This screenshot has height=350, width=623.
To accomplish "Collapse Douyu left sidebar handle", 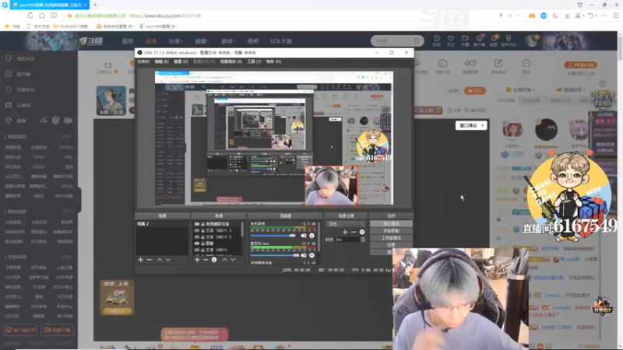I will click(79, 200).
